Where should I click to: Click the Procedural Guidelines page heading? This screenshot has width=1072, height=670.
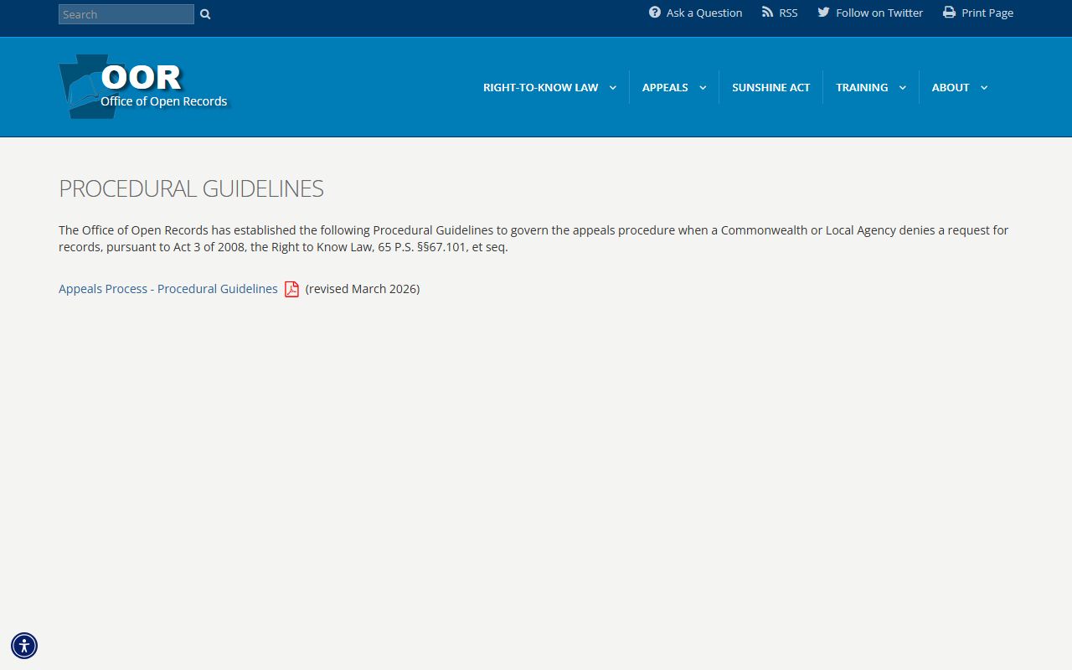pyautogui.click(x=191, y=188)
